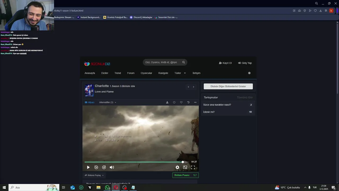Click Kayıt Ol to register
The image size is (339, 191).
pos(225,63)
